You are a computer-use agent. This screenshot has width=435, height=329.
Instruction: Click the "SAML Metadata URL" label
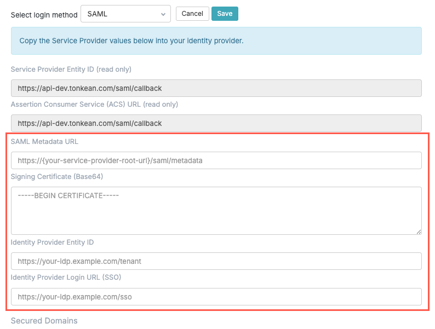coord(44,142)
